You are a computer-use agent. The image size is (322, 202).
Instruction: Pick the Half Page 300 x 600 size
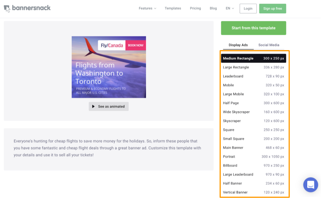pos(253,103)
